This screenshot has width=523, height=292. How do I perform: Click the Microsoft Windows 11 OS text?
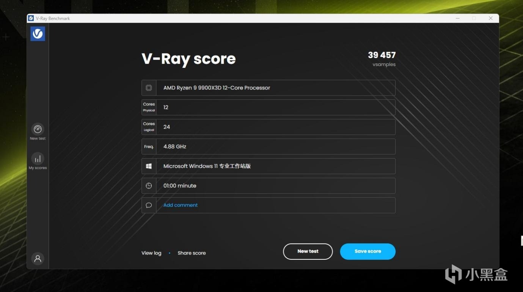[207, 166]
